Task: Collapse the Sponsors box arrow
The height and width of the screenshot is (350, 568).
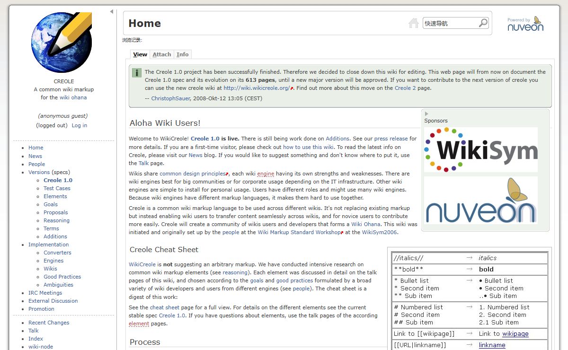Action: coord(426,114)
